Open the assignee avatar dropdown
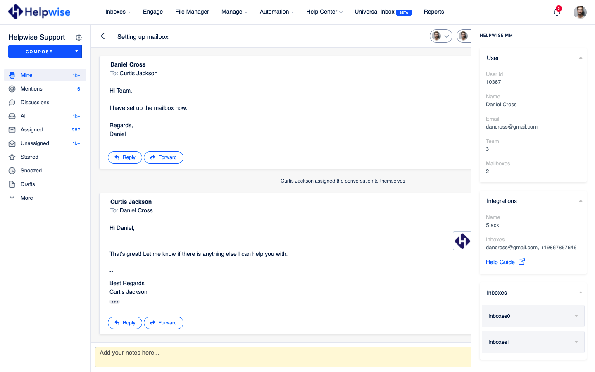Screen dimensions: 595x372 click(441, 36)
